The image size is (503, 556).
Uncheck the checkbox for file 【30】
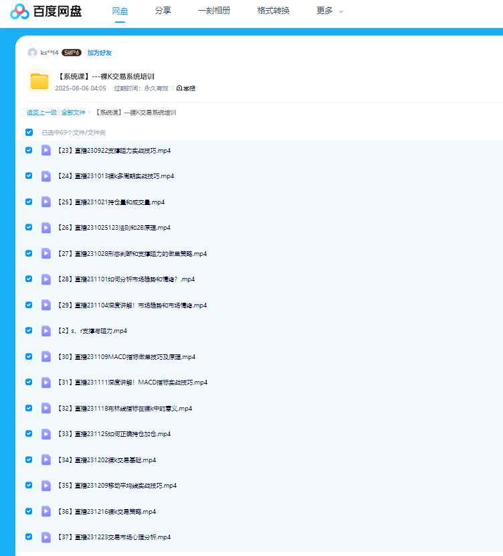click(x=29, y=356)
